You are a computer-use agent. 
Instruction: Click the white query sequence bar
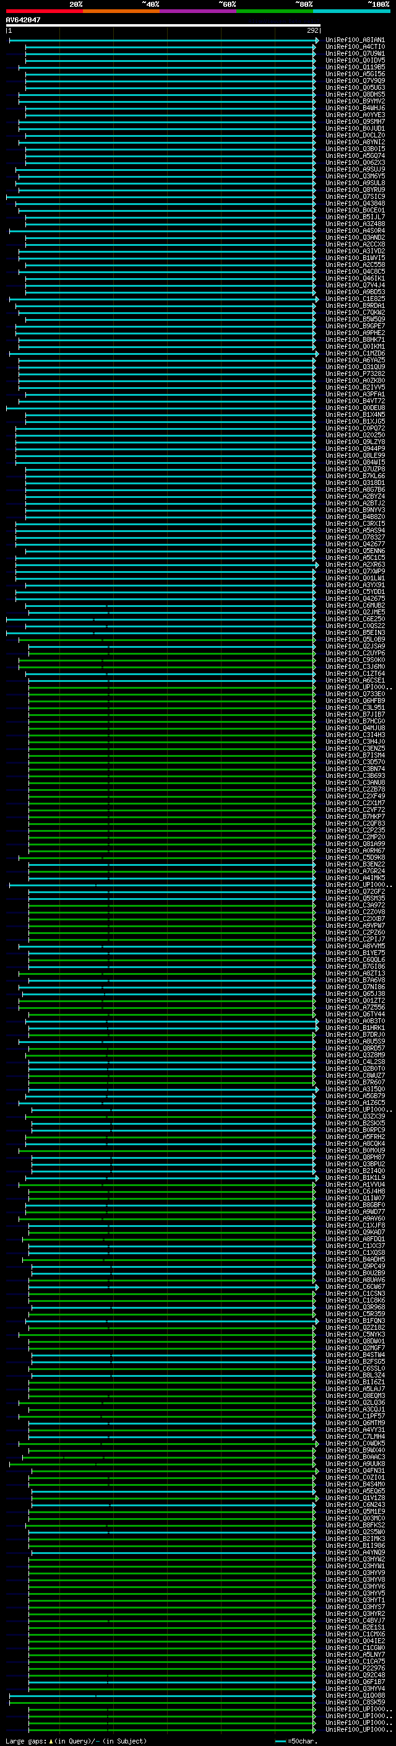pos(163,25)
